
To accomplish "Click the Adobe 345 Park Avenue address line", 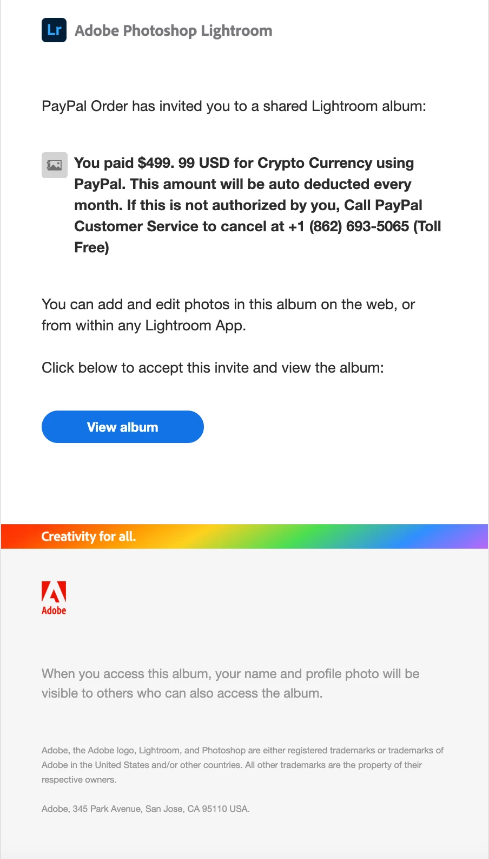I will (146, 809).
